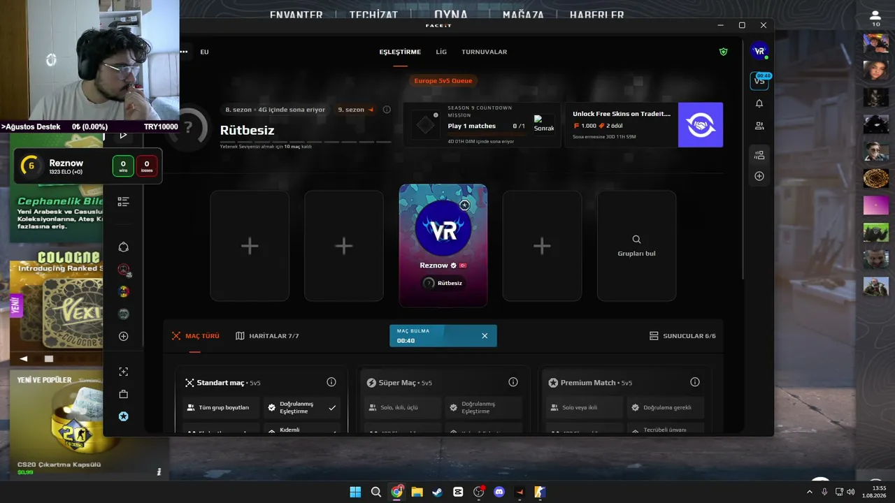Click the Rütbesiz rank gauge
Image resolution: width=895 pixels, height=503 pixels.
pyautogui.click(x=188, y=129)
